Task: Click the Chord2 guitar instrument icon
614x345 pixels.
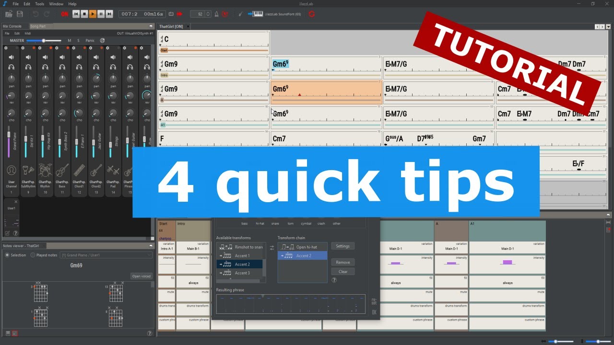Action: (x=96, y=170)
